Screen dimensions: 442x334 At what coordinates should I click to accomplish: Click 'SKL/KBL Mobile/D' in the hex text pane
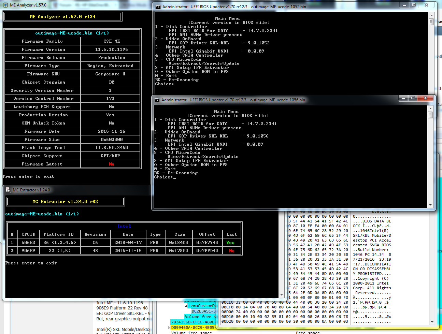[372, 235]
